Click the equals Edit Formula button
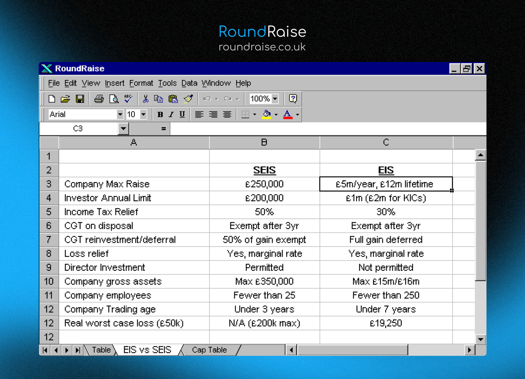This screenshot has height=379, width=525. 163,129
